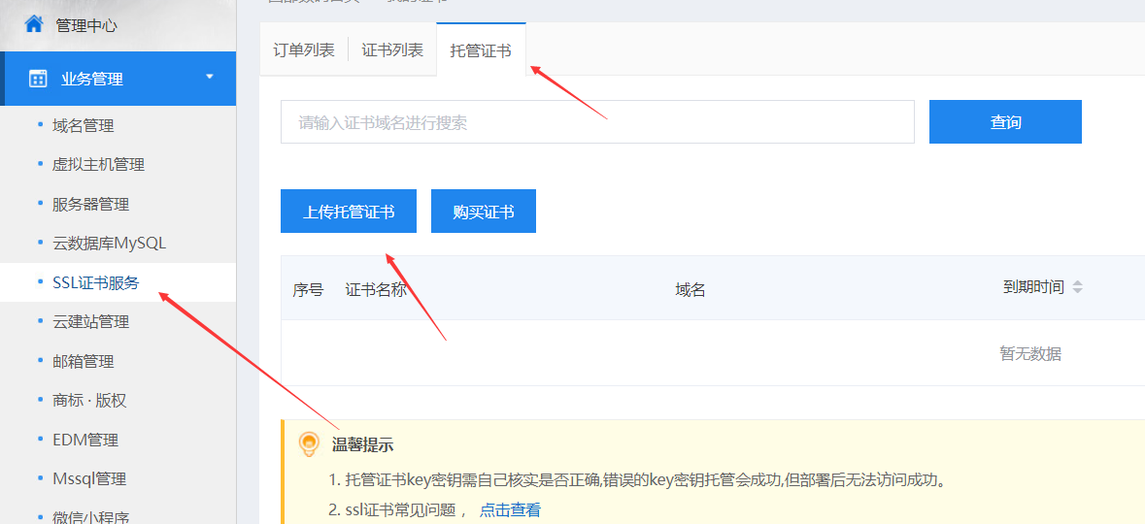This screenshot has width=1145, height=524.
Task: Click the certificate domain search field
Action: point(597,122)
